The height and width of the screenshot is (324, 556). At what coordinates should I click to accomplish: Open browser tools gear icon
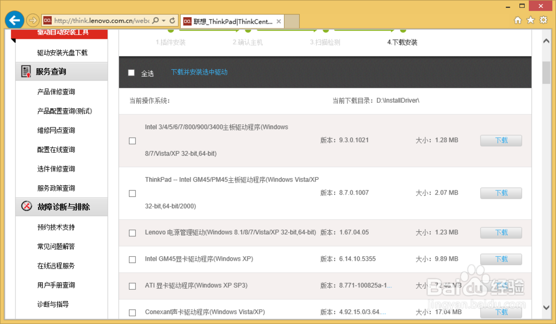pyautogui.click(x=543, y=20)
